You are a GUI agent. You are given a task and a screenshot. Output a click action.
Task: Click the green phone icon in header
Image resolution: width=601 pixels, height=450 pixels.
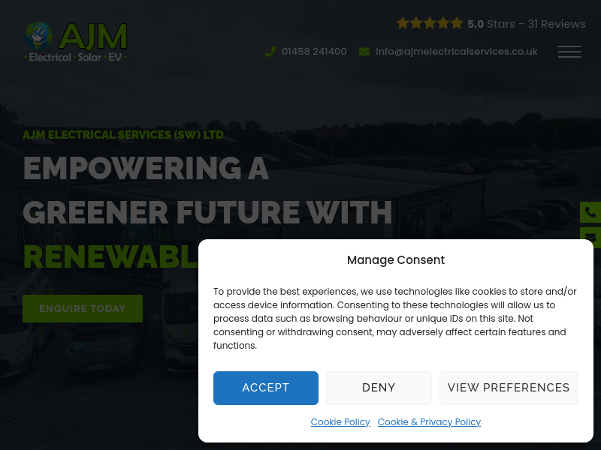[270, 52]
